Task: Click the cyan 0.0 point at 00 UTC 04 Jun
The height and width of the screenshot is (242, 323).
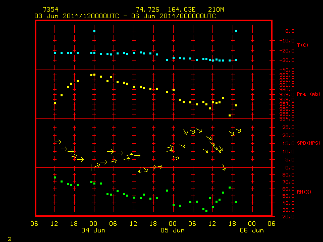Action: coord(94,31)
